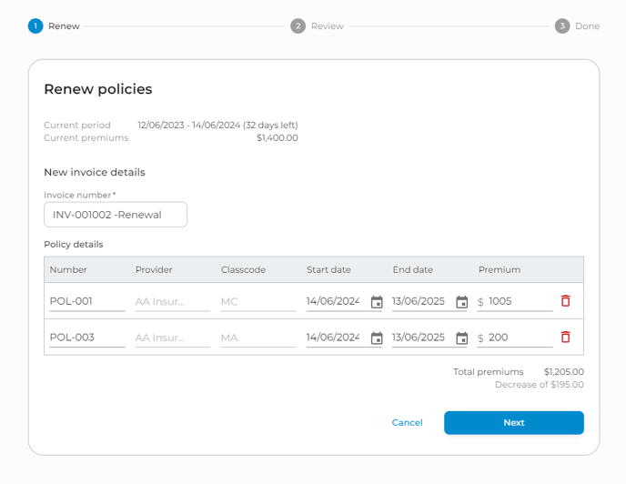Screen dimensions: 626x484
Task: Go to step 2 Review
Action: point(298,26)
